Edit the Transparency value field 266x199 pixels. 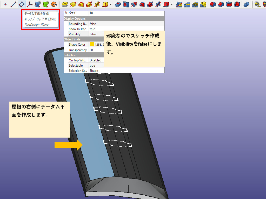pos(96,50)
